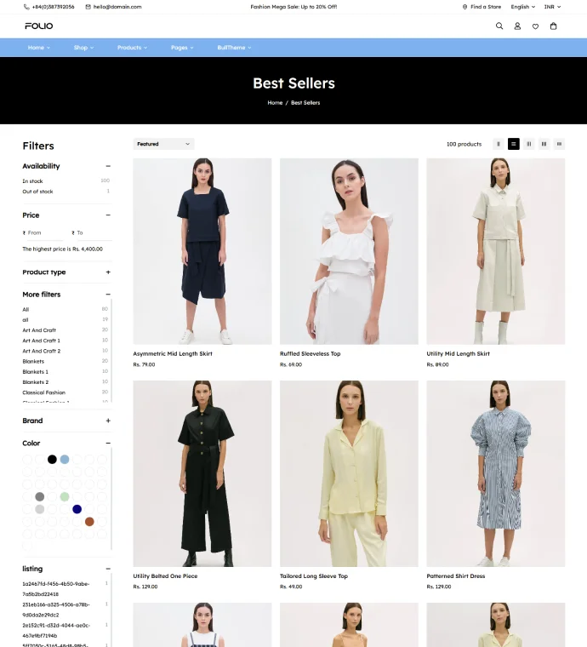Open the English language dropdown
This screenshot has height=647, width=587.
pos(522,7)
